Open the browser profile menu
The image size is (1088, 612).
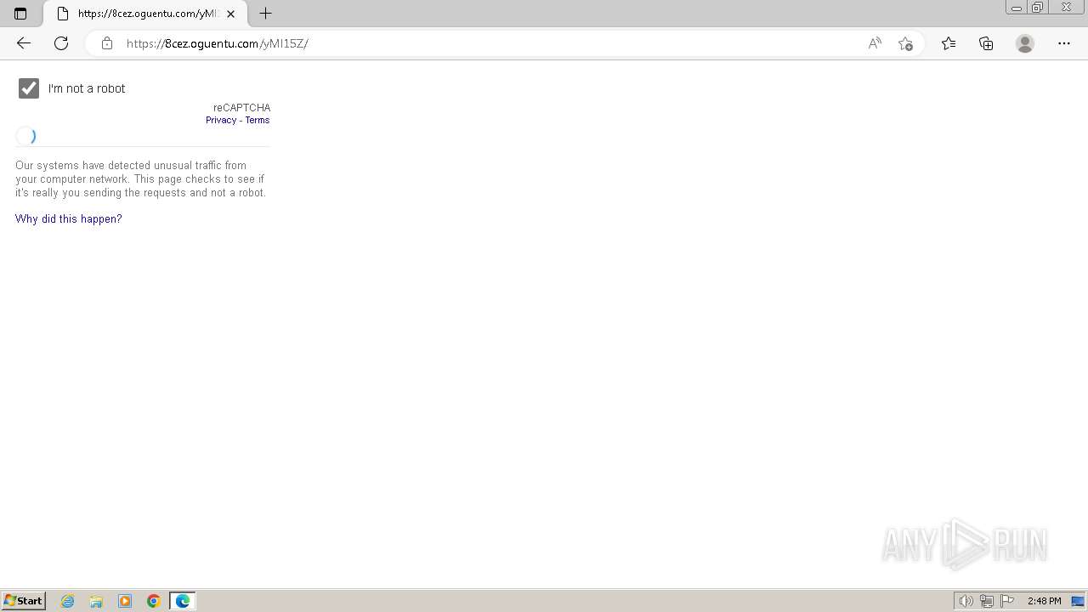1025,43
